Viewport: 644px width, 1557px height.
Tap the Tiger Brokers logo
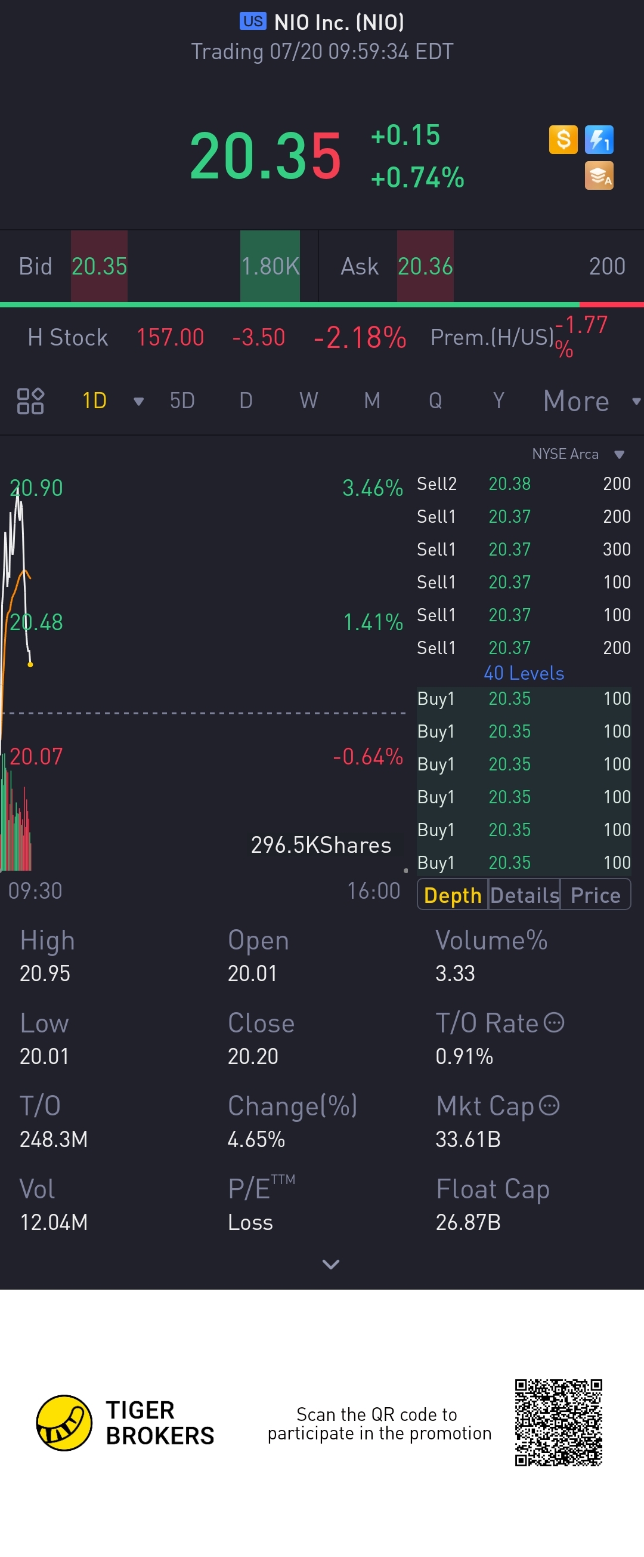click(64, 1423)
